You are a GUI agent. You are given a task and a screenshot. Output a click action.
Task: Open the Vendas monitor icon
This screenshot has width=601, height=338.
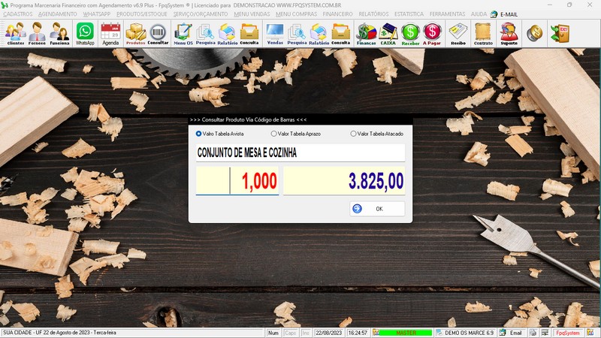[275, 34]
